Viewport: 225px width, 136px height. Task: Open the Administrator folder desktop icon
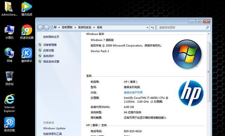[9, 8]
